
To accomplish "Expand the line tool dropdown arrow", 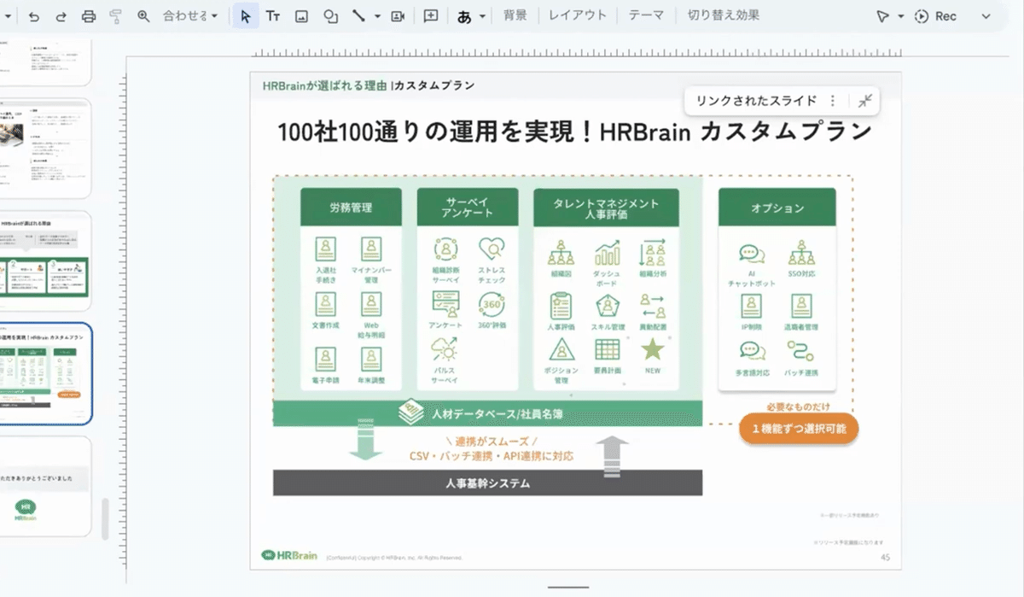I will (377, 16).
